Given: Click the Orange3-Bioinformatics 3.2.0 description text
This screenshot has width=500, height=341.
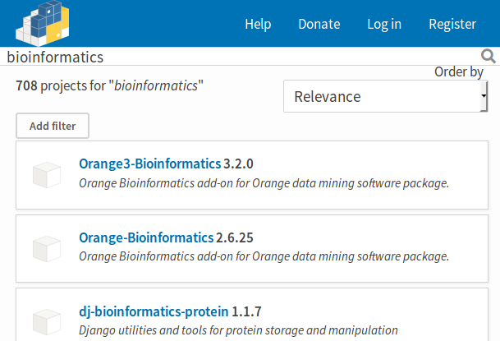Looking at the screenshot, I should (264, 182).
